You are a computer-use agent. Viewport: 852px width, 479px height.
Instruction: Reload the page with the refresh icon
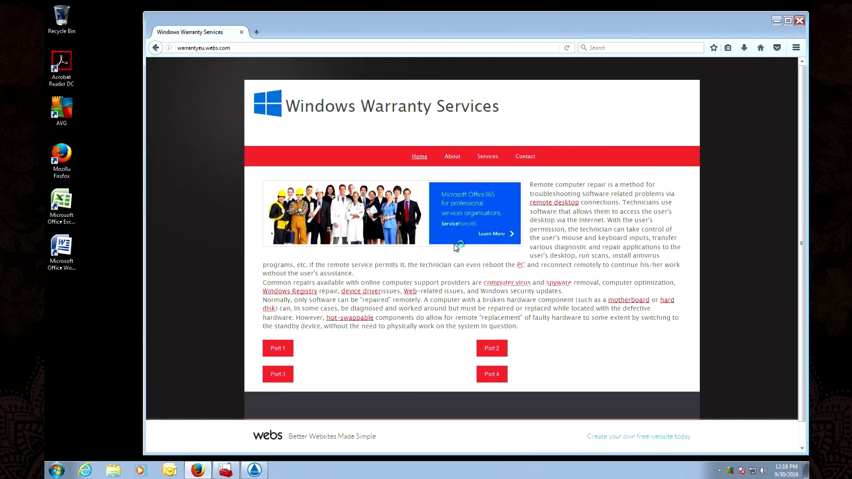point(567,47)
